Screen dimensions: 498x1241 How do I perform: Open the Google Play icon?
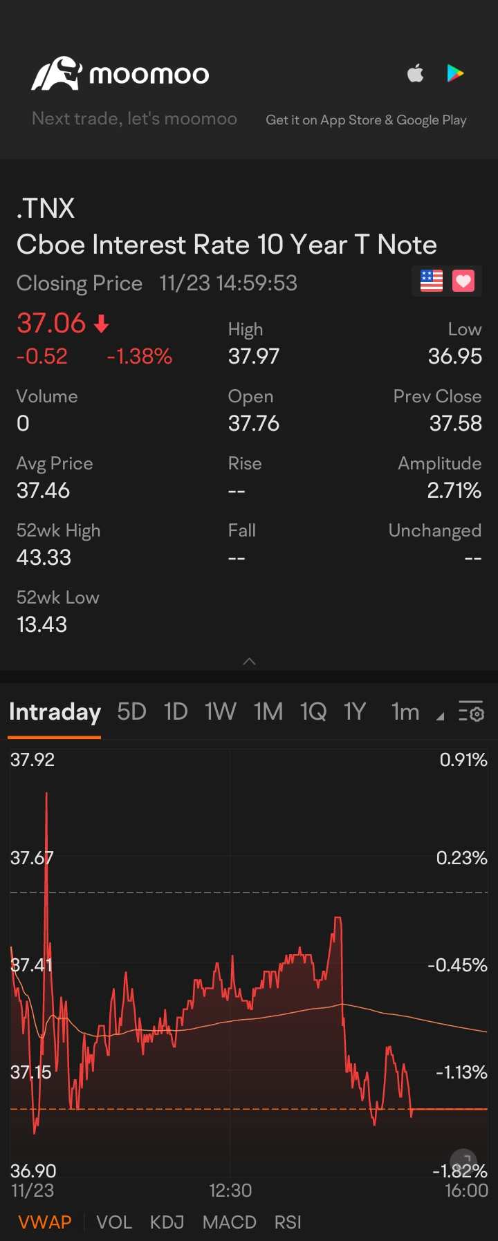tap(455, 73)
